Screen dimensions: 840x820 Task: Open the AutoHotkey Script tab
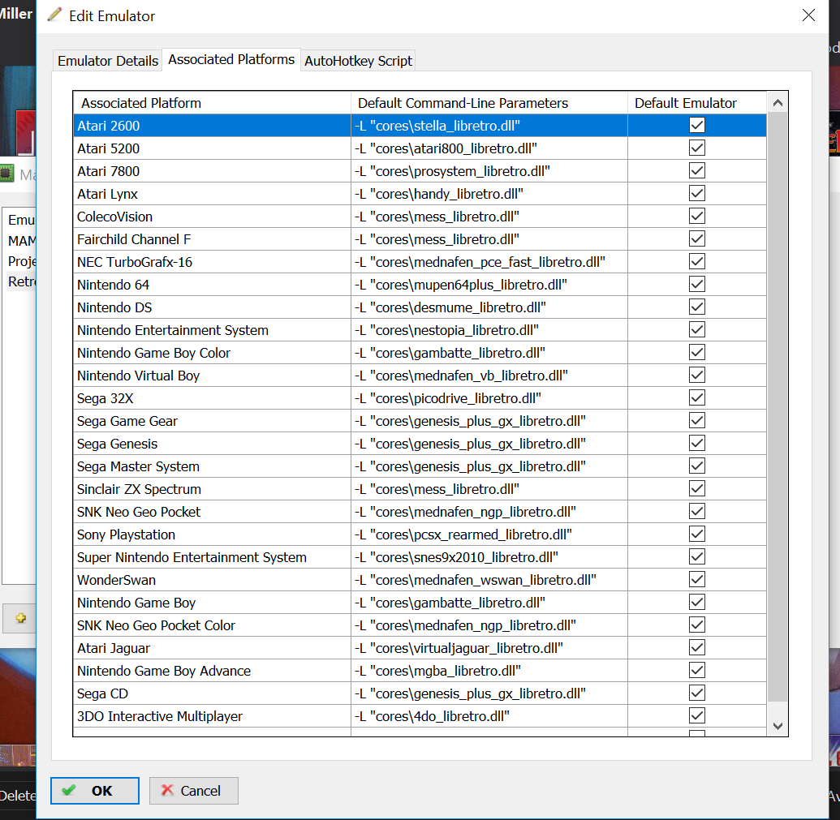coord(358,61)
